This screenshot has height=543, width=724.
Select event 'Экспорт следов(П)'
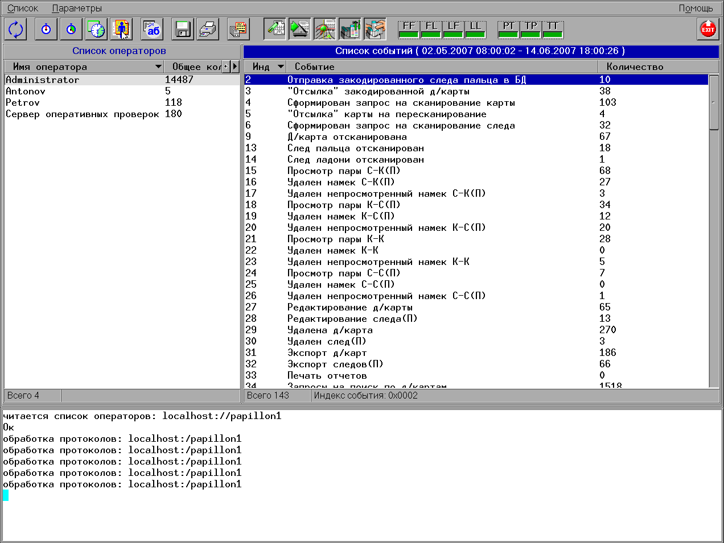[476, 364]
